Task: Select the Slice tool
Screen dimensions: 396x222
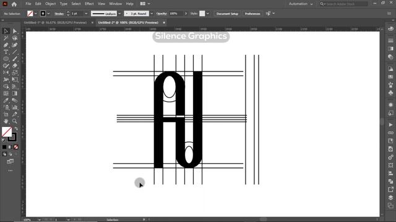Action: pos(15,114)
